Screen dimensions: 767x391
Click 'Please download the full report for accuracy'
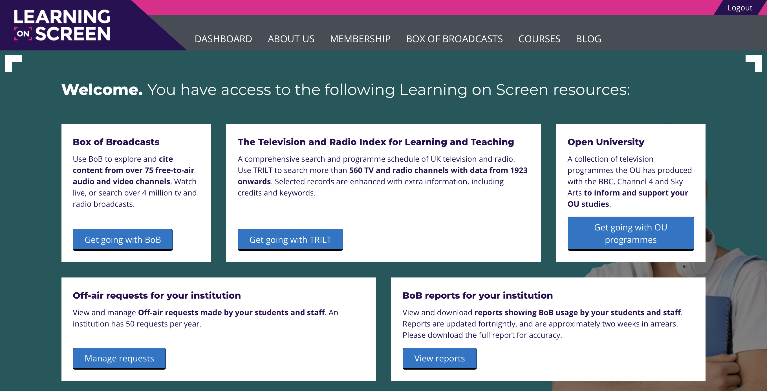point(482,335)
